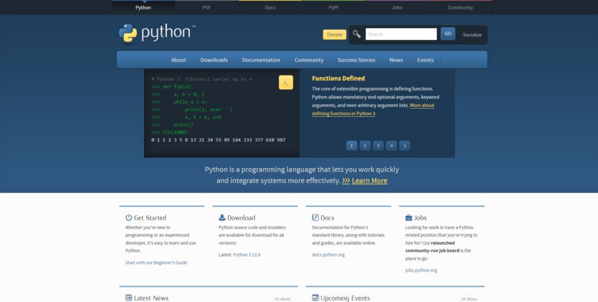598x302 pixels.
Task: Click the GO search button
Action: pos(448,33)
